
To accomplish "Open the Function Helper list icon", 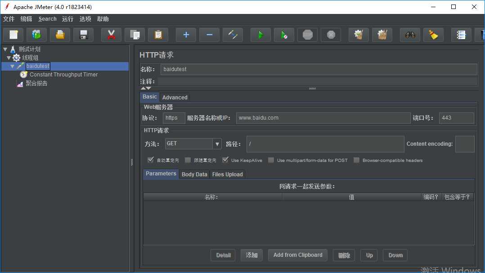I will [x=461, y=35].
